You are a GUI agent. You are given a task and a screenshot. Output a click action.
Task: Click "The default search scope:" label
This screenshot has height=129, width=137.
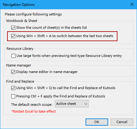pos(32,105)
